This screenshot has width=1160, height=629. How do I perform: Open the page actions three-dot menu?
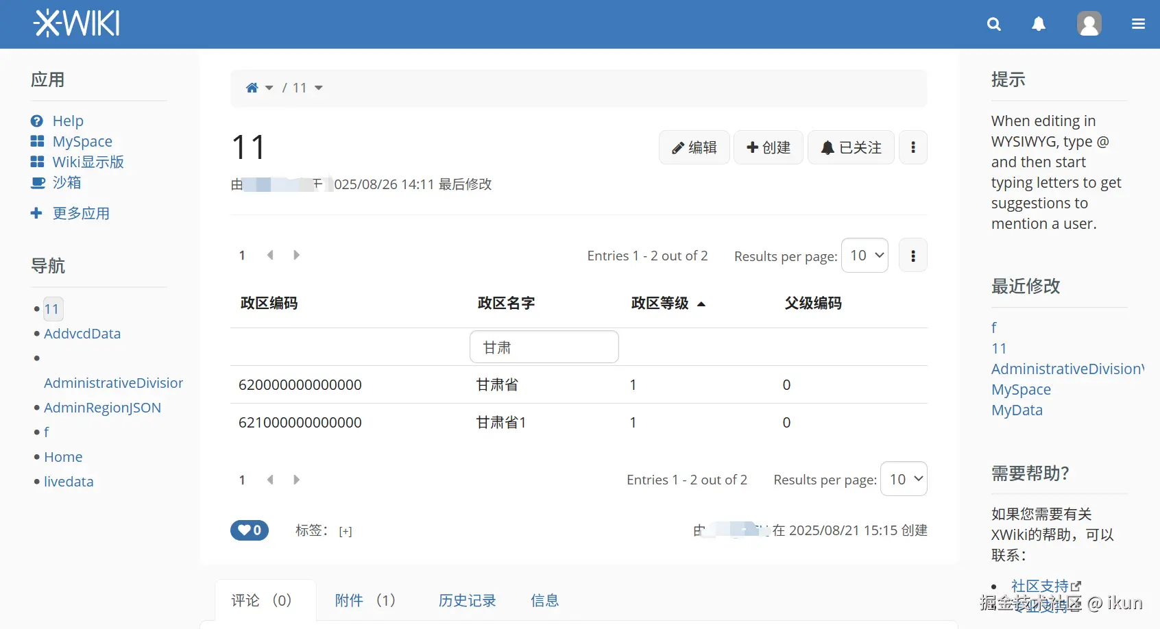[913, 147]
